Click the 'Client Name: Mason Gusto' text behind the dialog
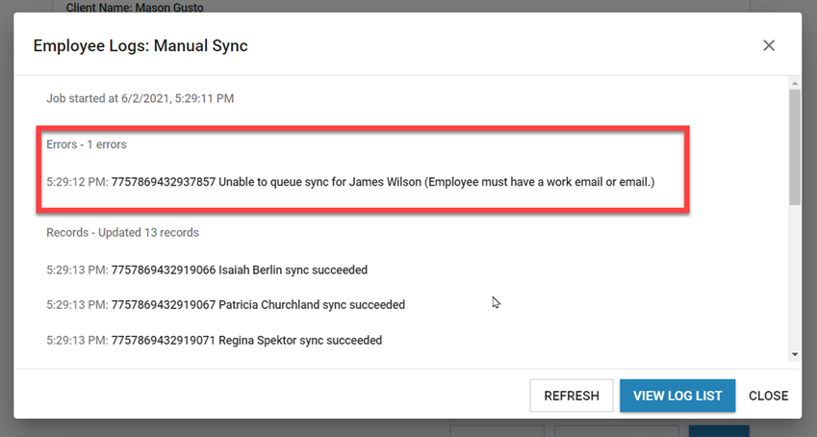The image size is (817, 437). (x=135, y=8)
